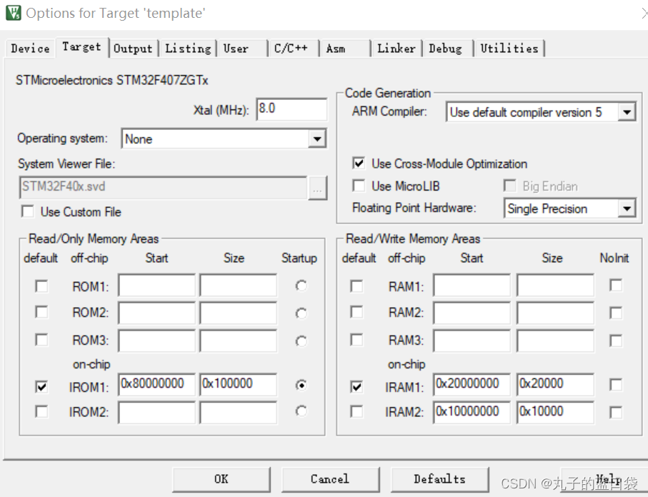Click the ROM1 Start address field

(x=156, y=285)
